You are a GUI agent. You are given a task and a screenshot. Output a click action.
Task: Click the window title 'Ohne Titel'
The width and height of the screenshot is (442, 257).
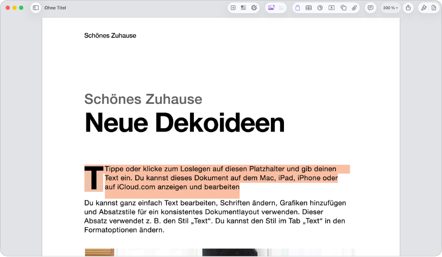click(55, 8)
